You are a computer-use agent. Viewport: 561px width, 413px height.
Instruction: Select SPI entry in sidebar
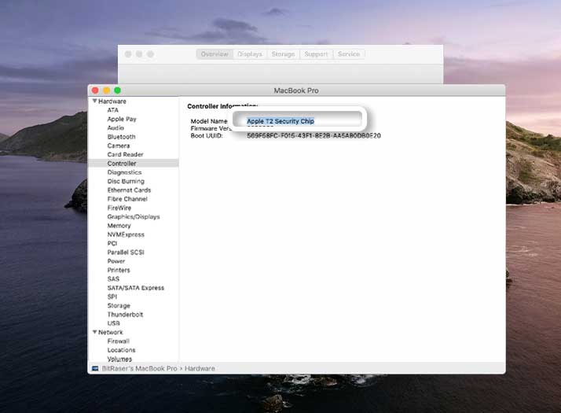(x=112, y=297)
